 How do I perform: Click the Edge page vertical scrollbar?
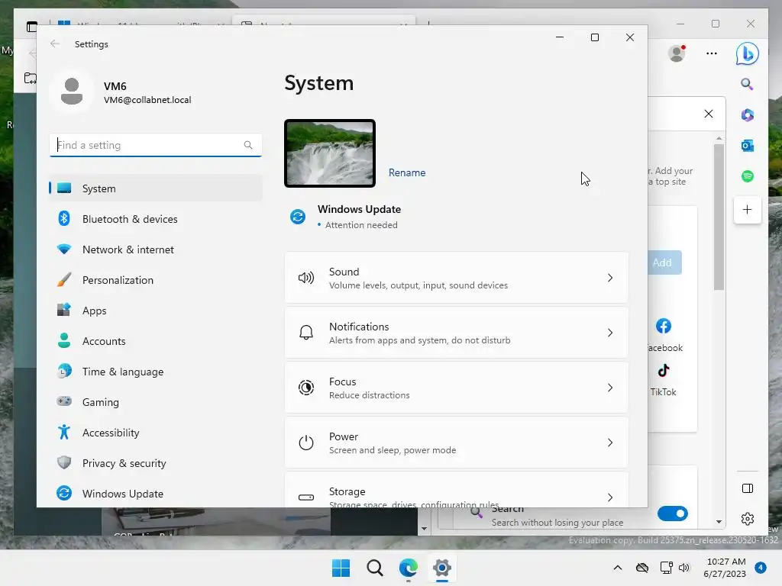(x=719, y=217)
